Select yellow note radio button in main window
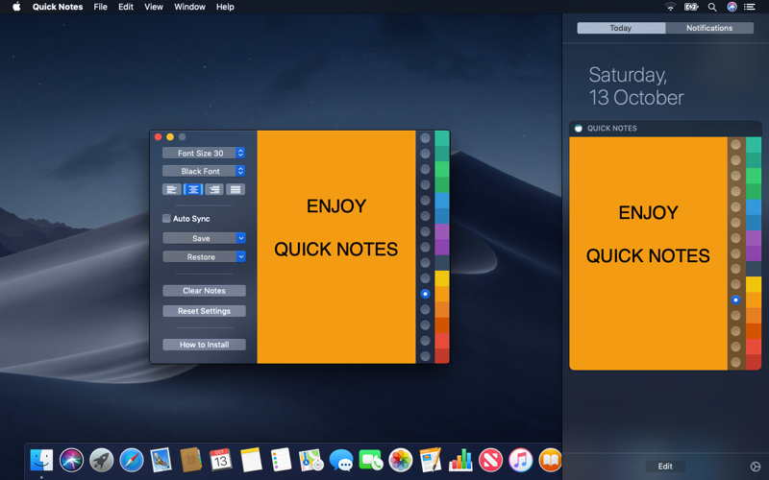 tap(425, 278)
